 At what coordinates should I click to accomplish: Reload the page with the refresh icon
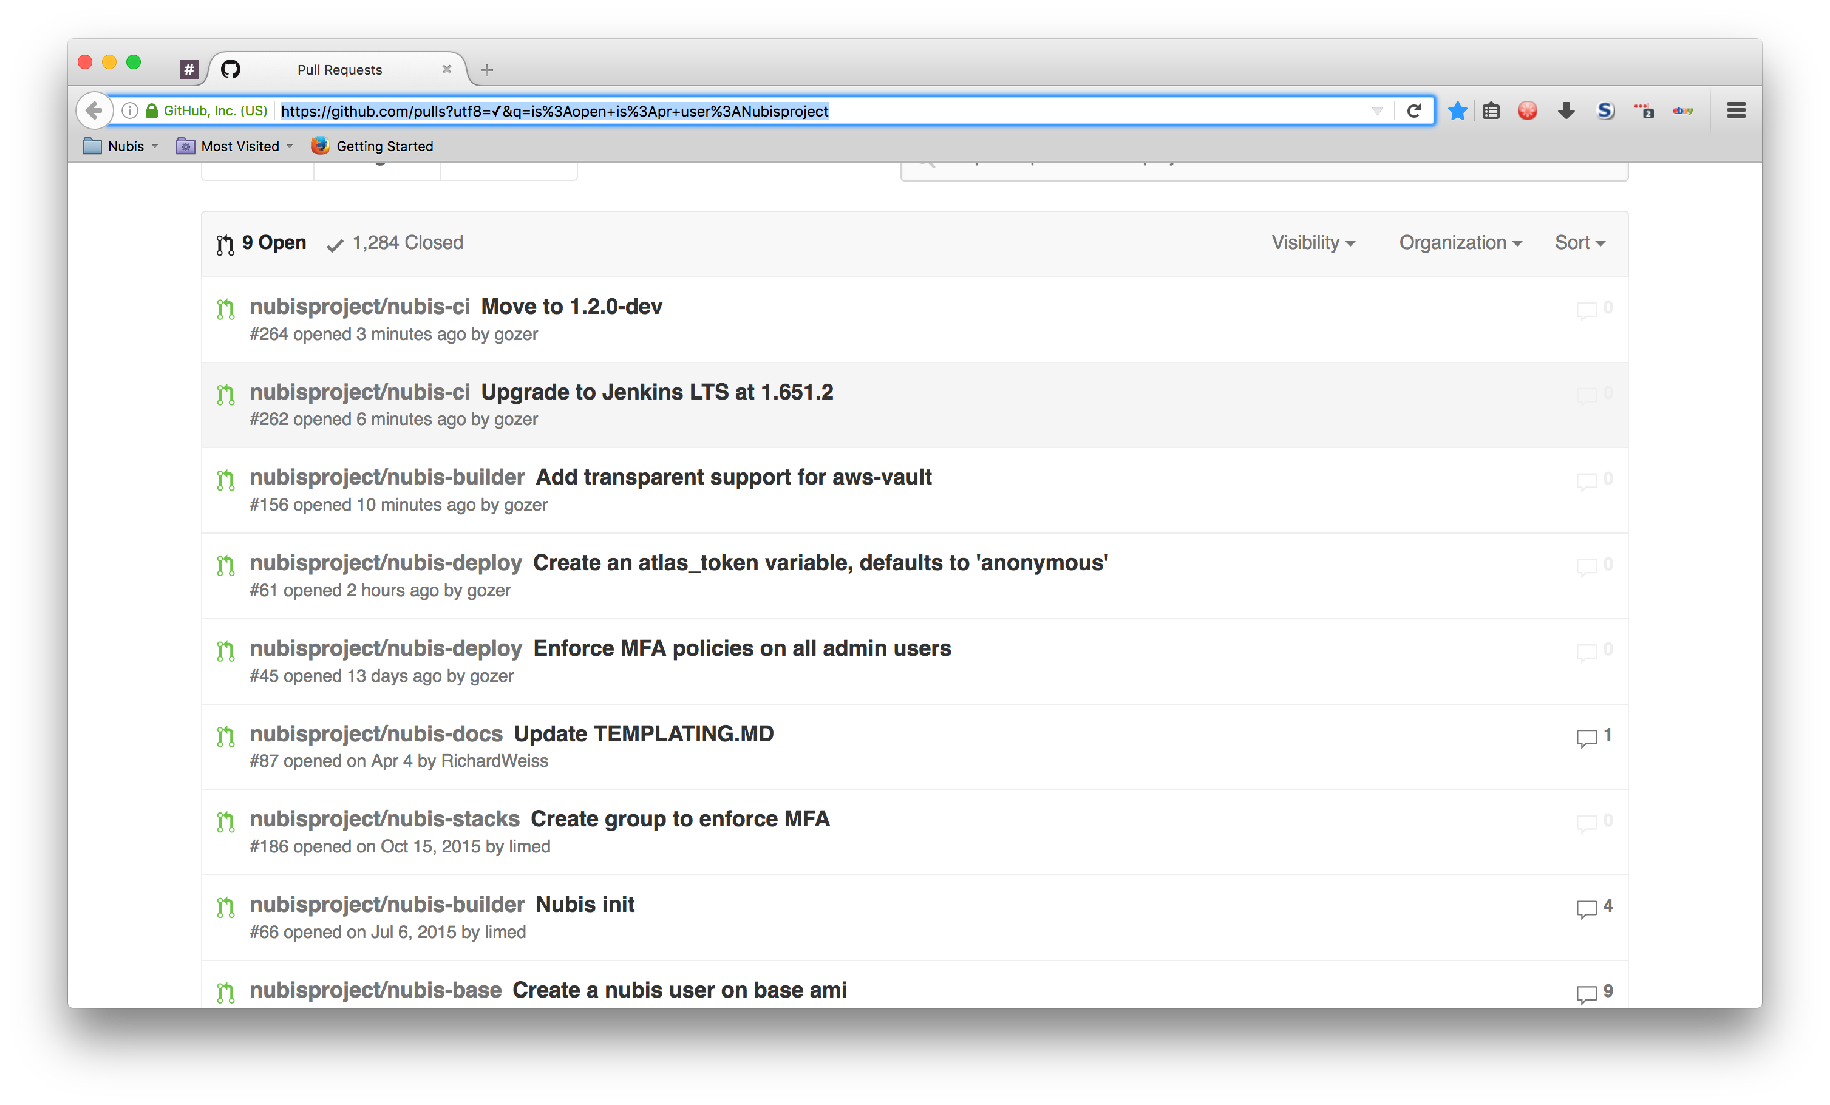click(1413, 110)
